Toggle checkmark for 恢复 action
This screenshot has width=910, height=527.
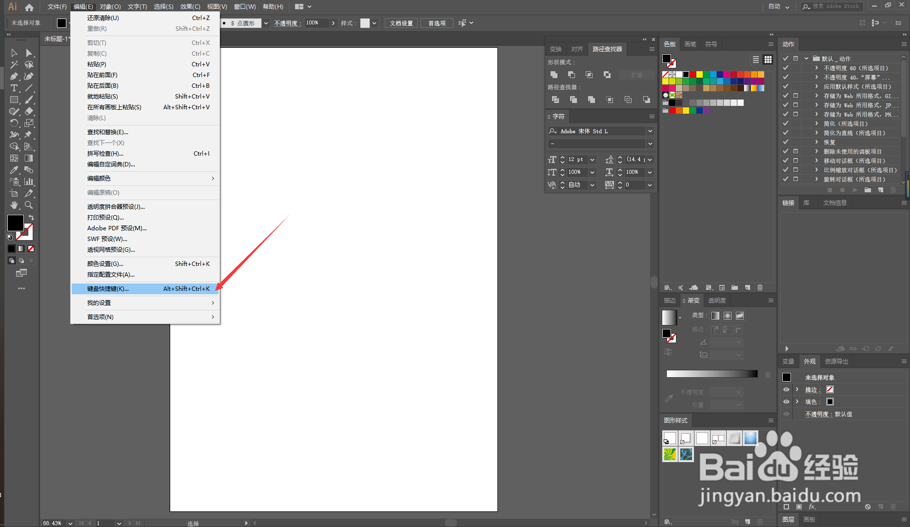(x=786, y=142)
